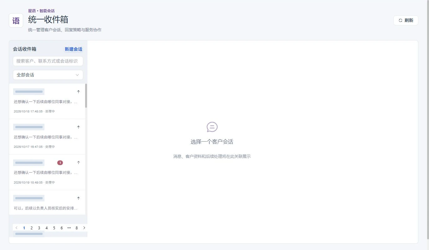Image resolution: width=429 pixels, height=250 pixels.
Task: Go to the next page using the right chevron
Action: pos(84,228)
